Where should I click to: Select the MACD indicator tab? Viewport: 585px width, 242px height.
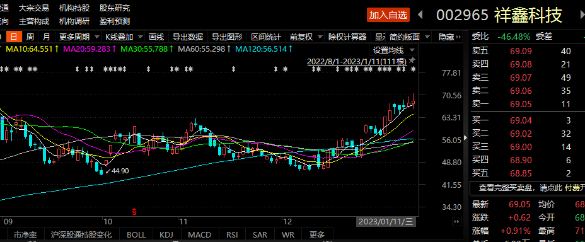pyautogui.click(x=200, y=235)
